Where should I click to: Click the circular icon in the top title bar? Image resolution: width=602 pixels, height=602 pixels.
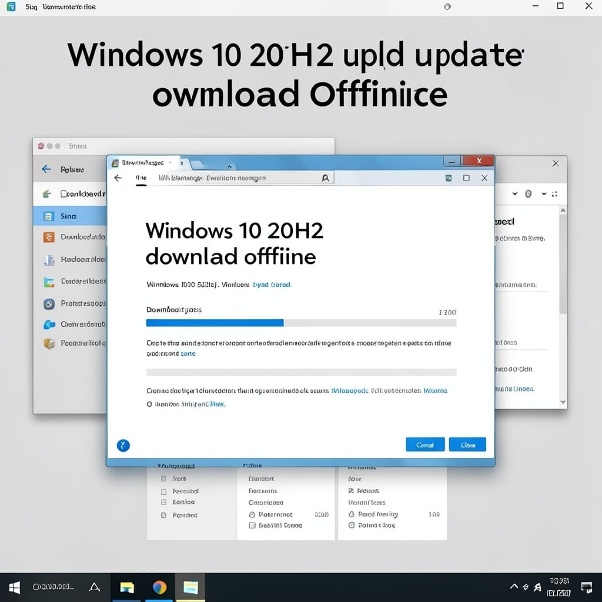(x=447, y=6)
